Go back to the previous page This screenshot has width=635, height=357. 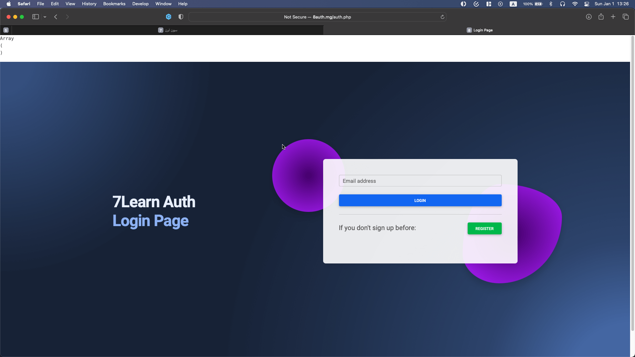[x=56, y=17]
